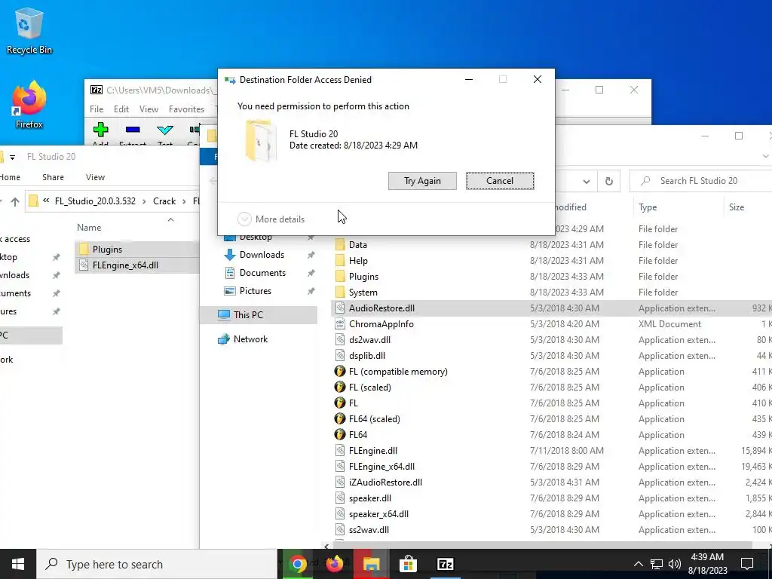Expand More details in the dialog

pos(271,219)
